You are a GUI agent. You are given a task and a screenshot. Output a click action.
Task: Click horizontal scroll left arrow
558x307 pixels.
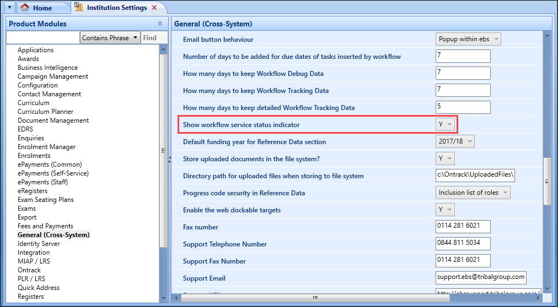(176, 298)
